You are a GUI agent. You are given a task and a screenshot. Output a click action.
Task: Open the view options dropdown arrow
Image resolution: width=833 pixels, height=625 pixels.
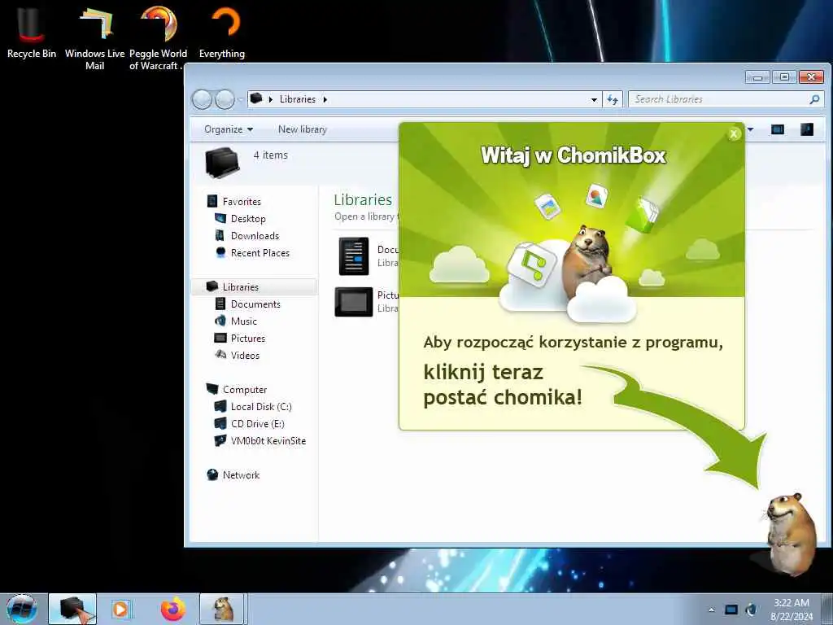tap(751, 129)
